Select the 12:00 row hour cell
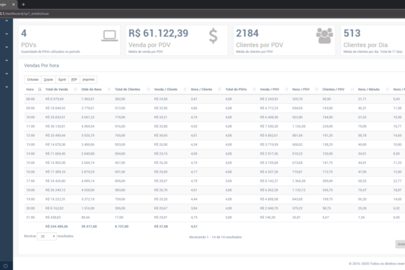The image size is (405, 270). [30, 136]
